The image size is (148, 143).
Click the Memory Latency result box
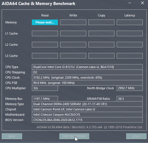(x=130, y=22)
